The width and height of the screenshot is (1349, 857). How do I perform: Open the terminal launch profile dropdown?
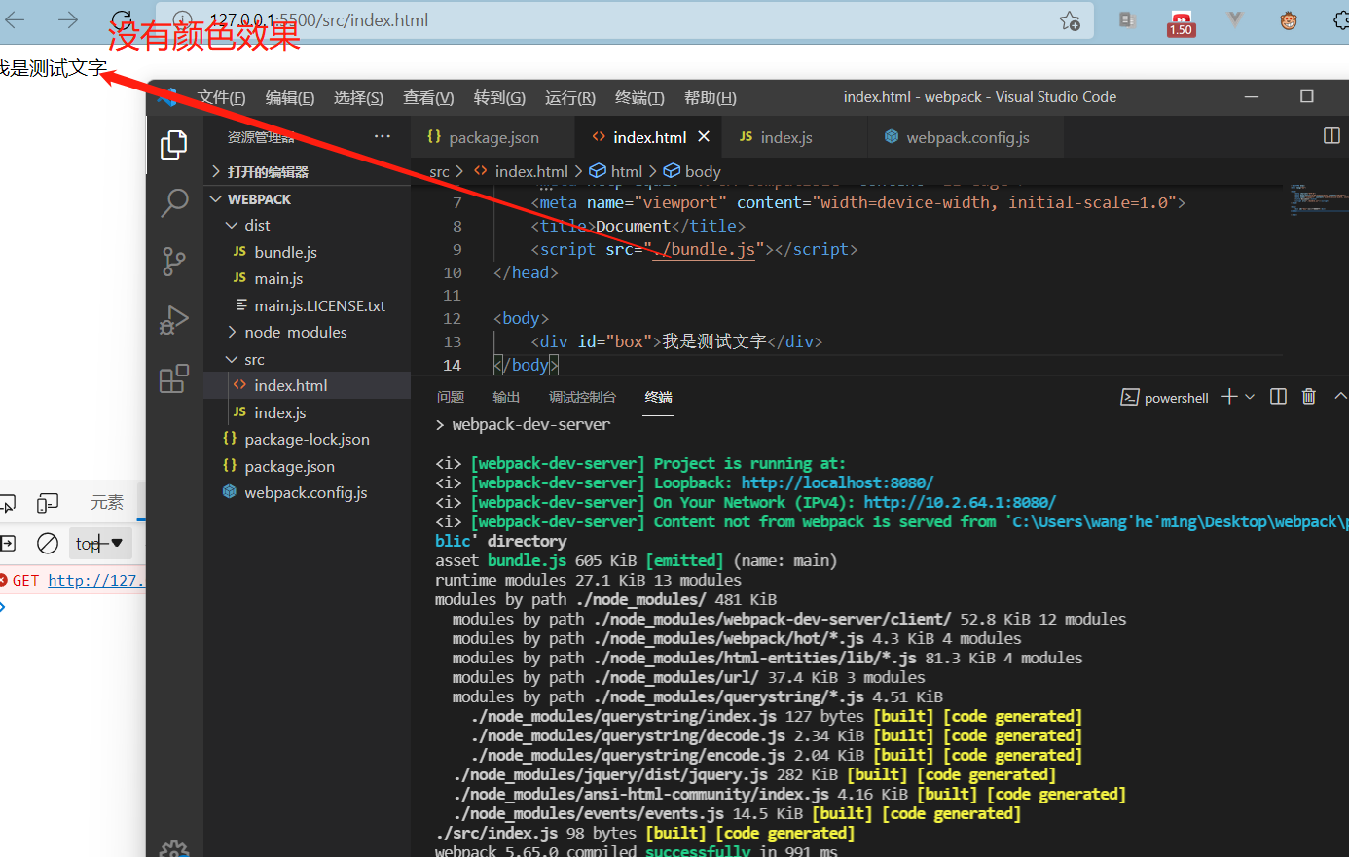pos(1250,397)
